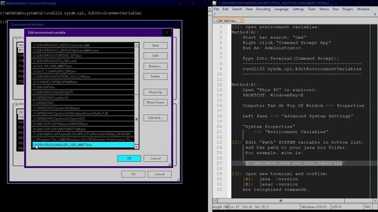Select the POSTGRE_SQL path entry
The image size is (378, 212).
click(83, 77)
